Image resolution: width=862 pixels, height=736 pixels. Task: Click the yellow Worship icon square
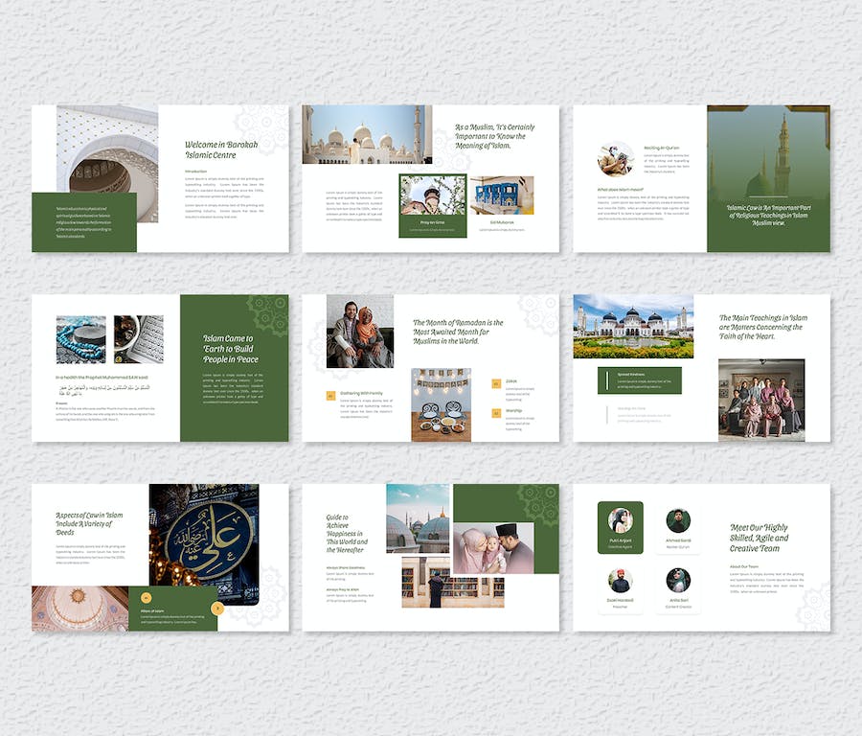pyautogui.click(x=495, y=413)
